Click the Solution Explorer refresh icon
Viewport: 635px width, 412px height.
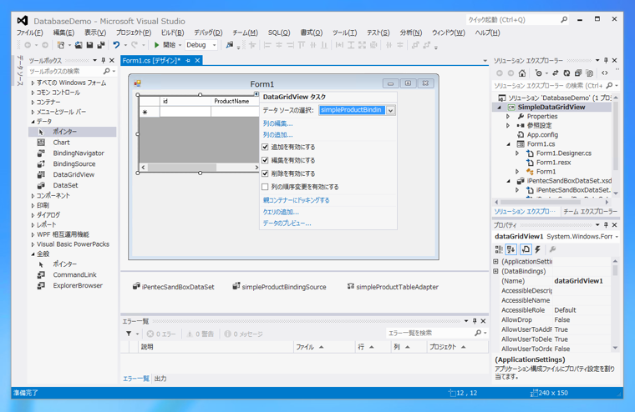(566, 73)
